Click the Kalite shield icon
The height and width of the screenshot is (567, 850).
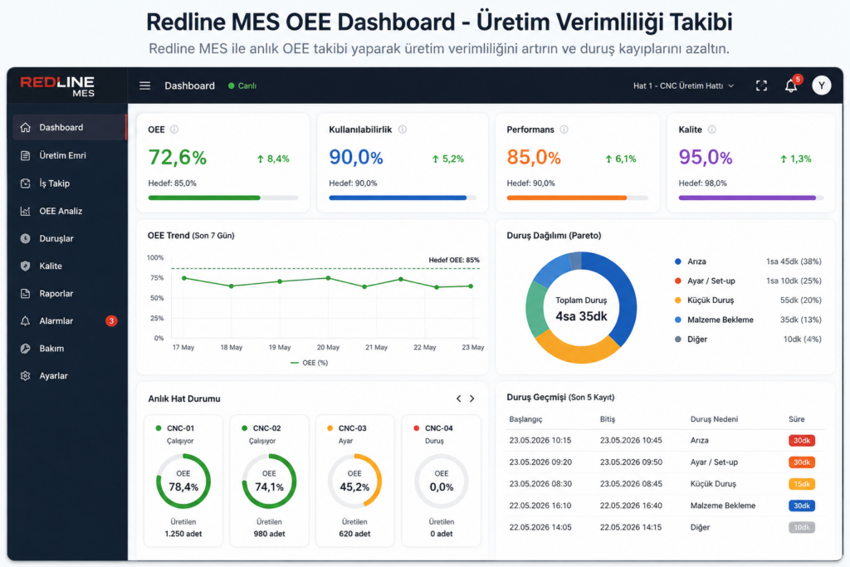26,266
